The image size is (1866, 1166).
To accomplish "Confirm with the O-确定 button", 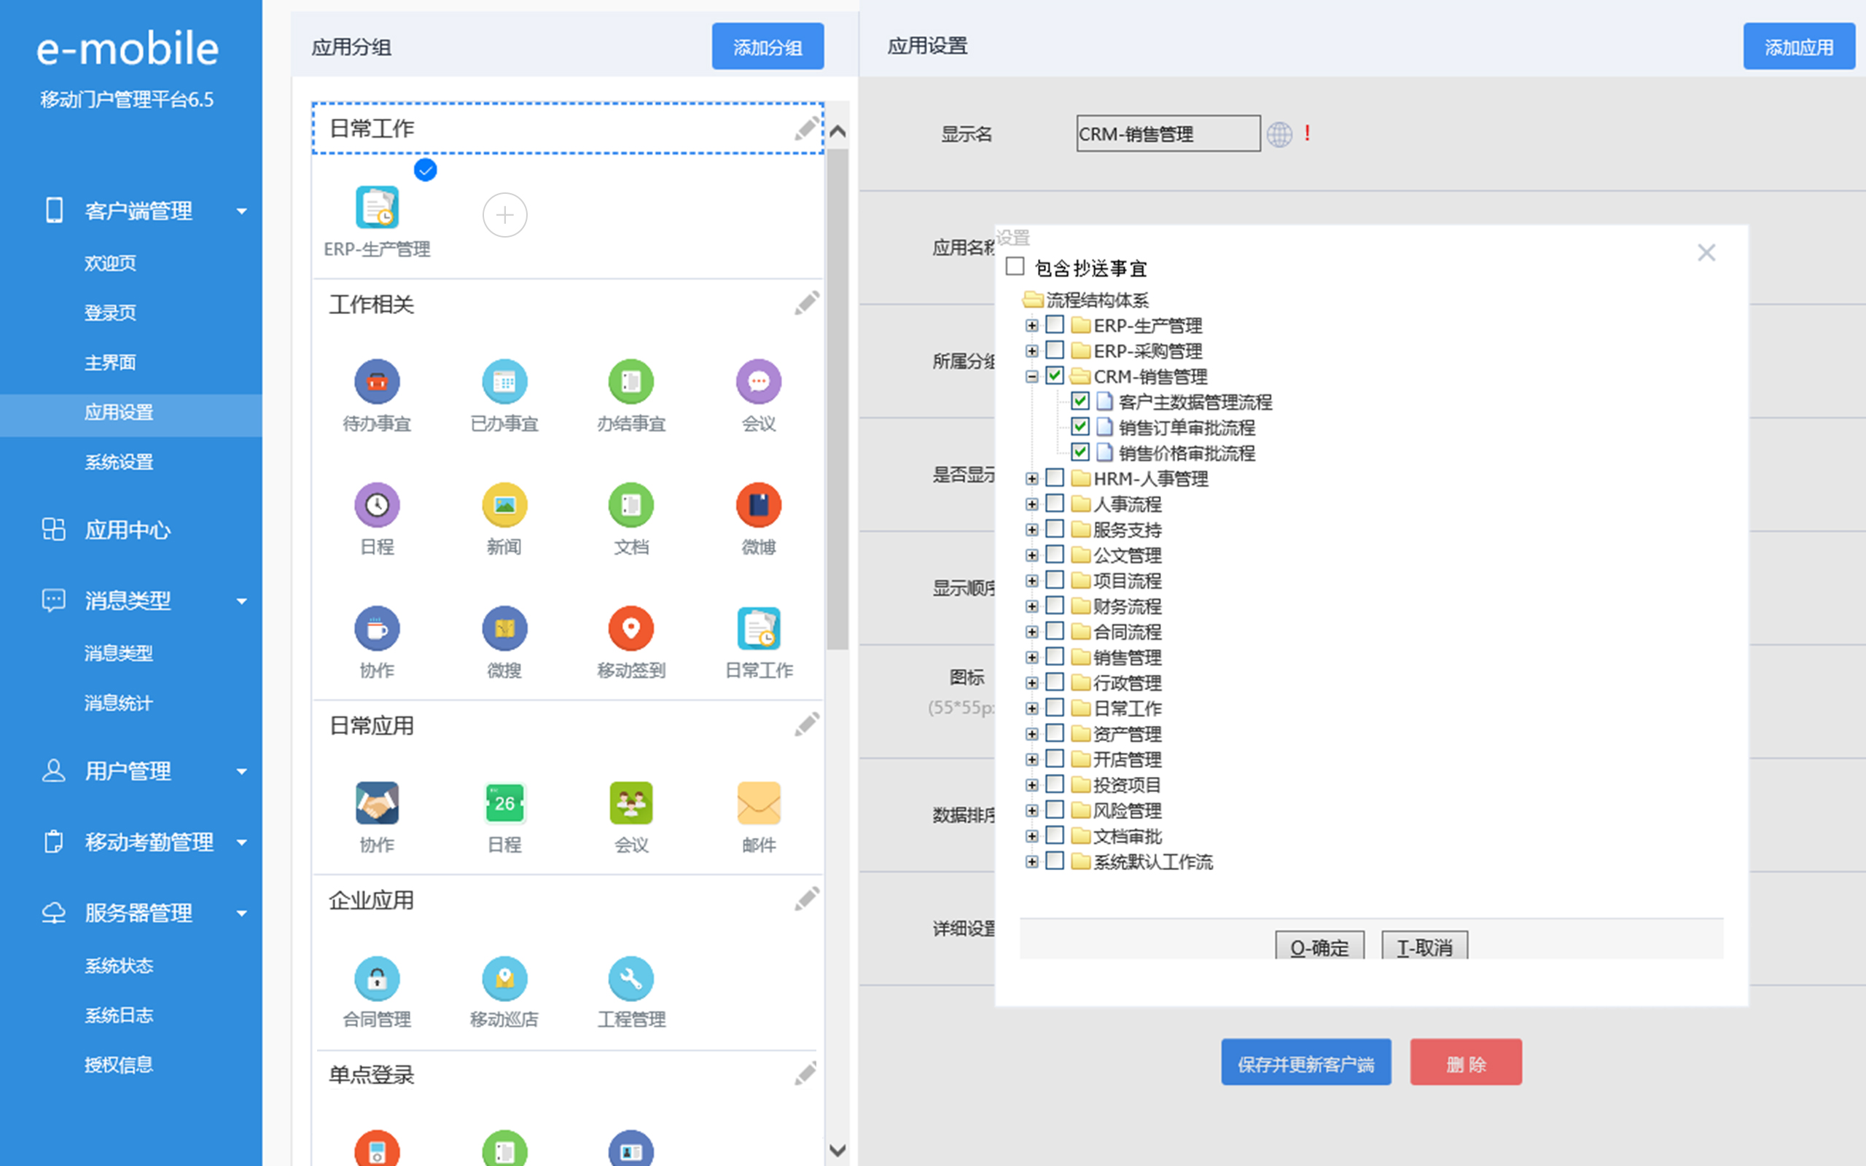I will (x=1319, y=946).
